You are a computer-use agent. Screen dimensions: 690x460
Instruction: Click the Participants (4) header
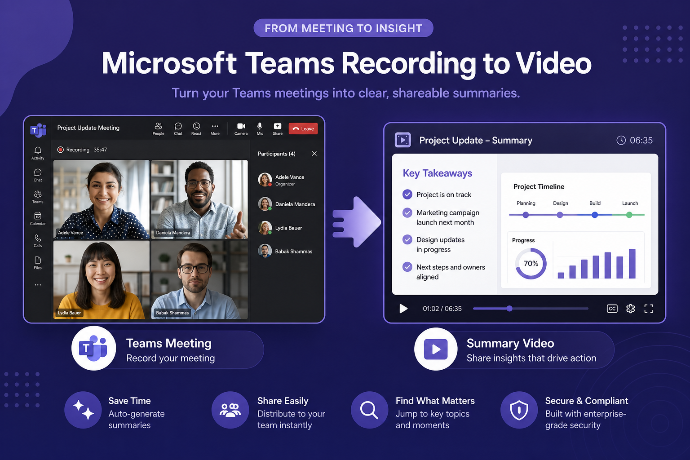click(277, 154)
